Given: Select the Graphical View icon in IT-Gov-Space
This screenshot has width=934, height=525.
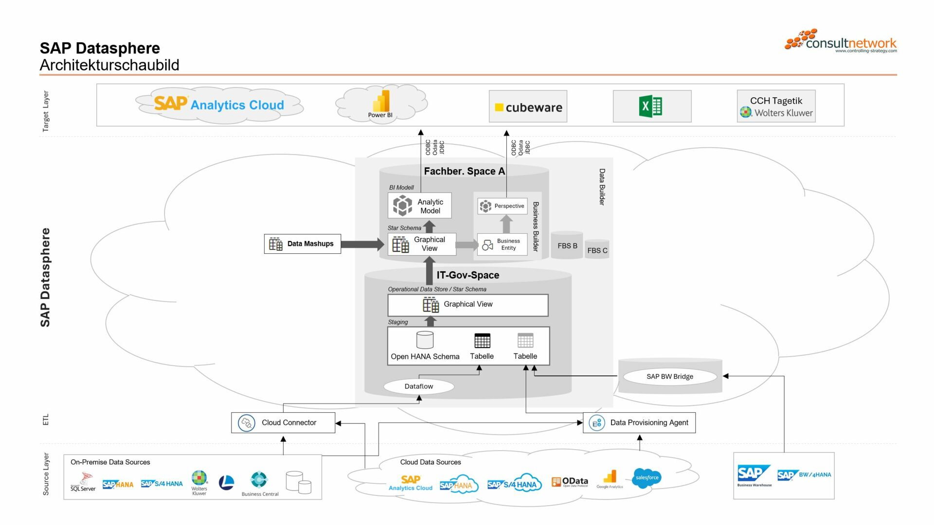Looking at the screenshot, I should point(430,304).
